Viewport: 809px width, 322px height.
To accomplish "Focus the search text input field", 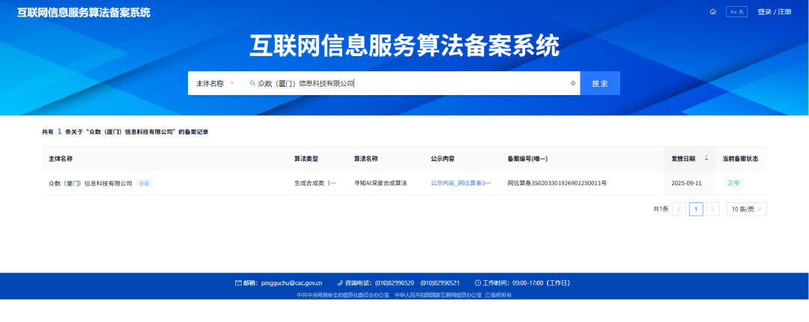I will [x=410, y=83].
